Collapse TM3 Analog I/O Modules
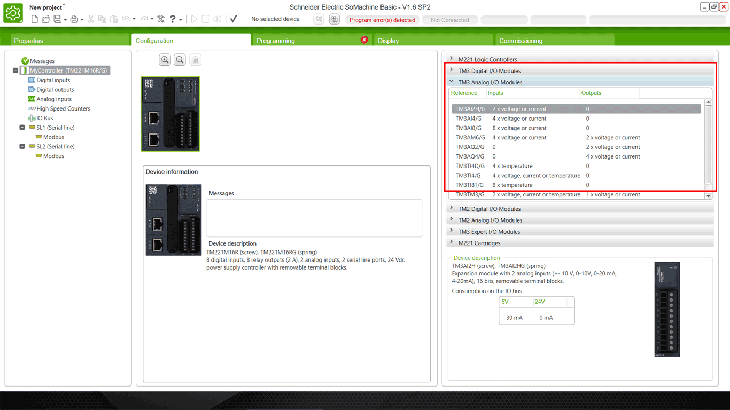This screenshot has height=410, width=730. [580, 82]
